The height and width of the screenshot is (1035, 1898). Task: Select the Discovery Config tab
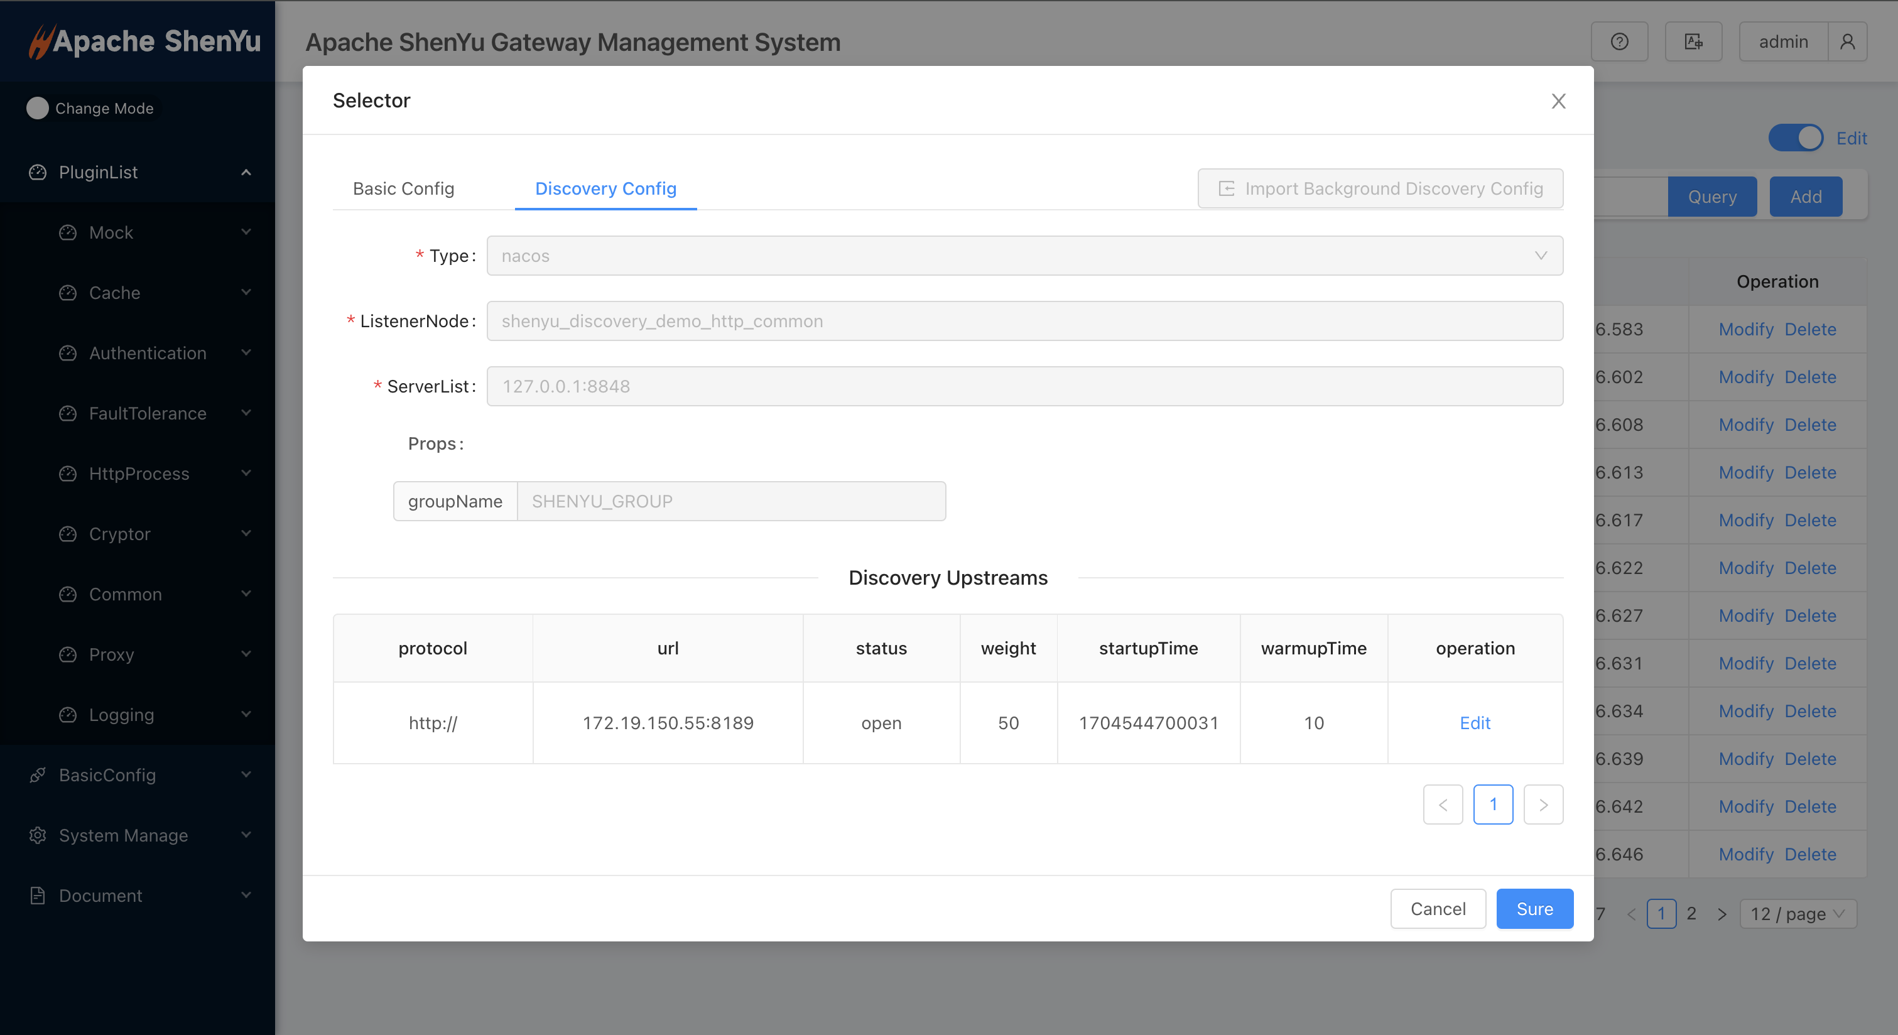tap(605, 188)
